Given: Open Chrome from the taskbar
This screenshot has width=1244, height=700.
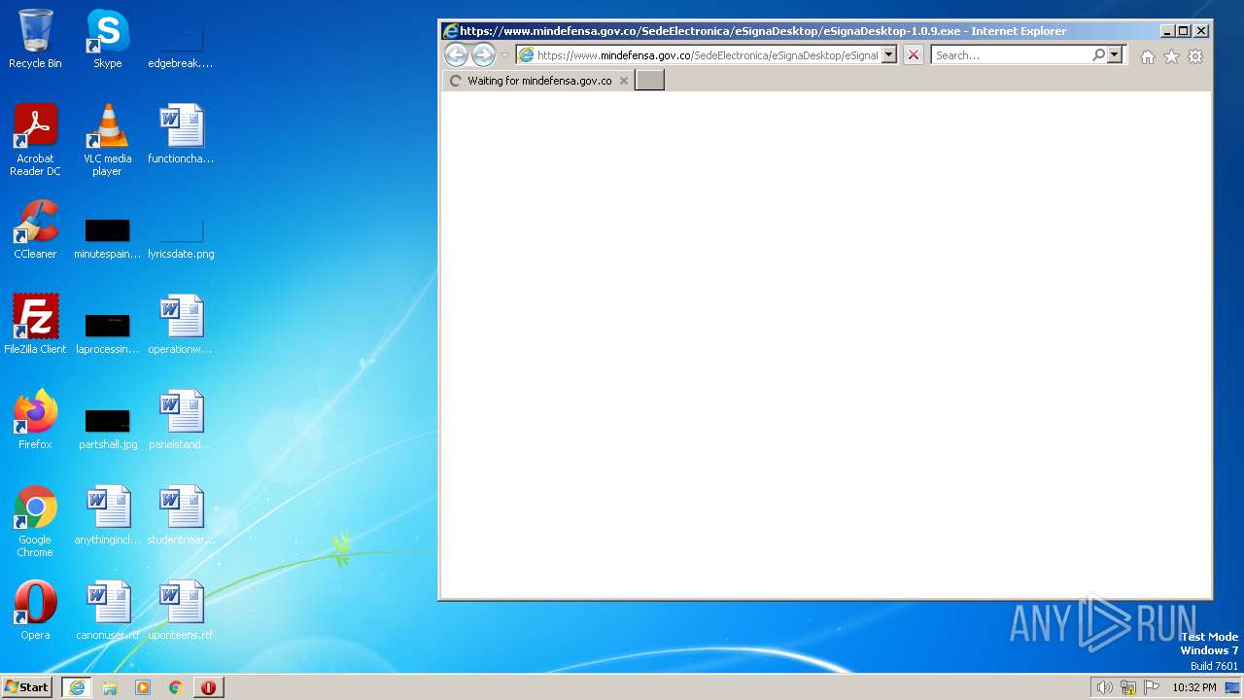Looking at the screenshot, I should [x=176, y=687].
